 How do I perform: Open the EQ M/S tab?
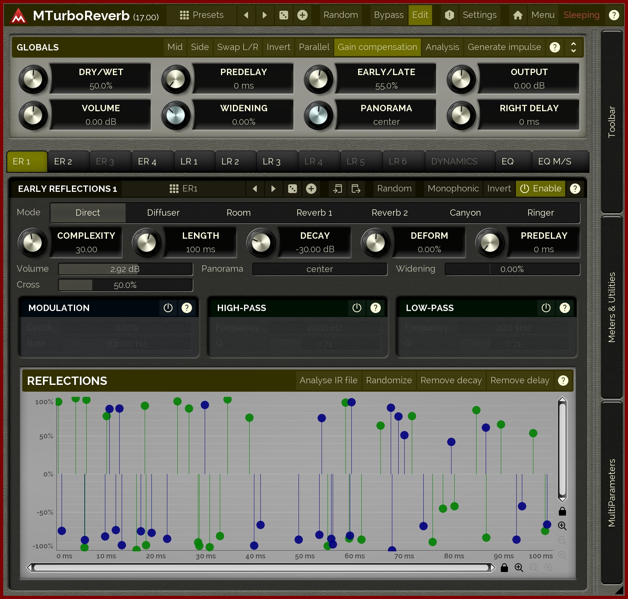(x=554, y=162)
